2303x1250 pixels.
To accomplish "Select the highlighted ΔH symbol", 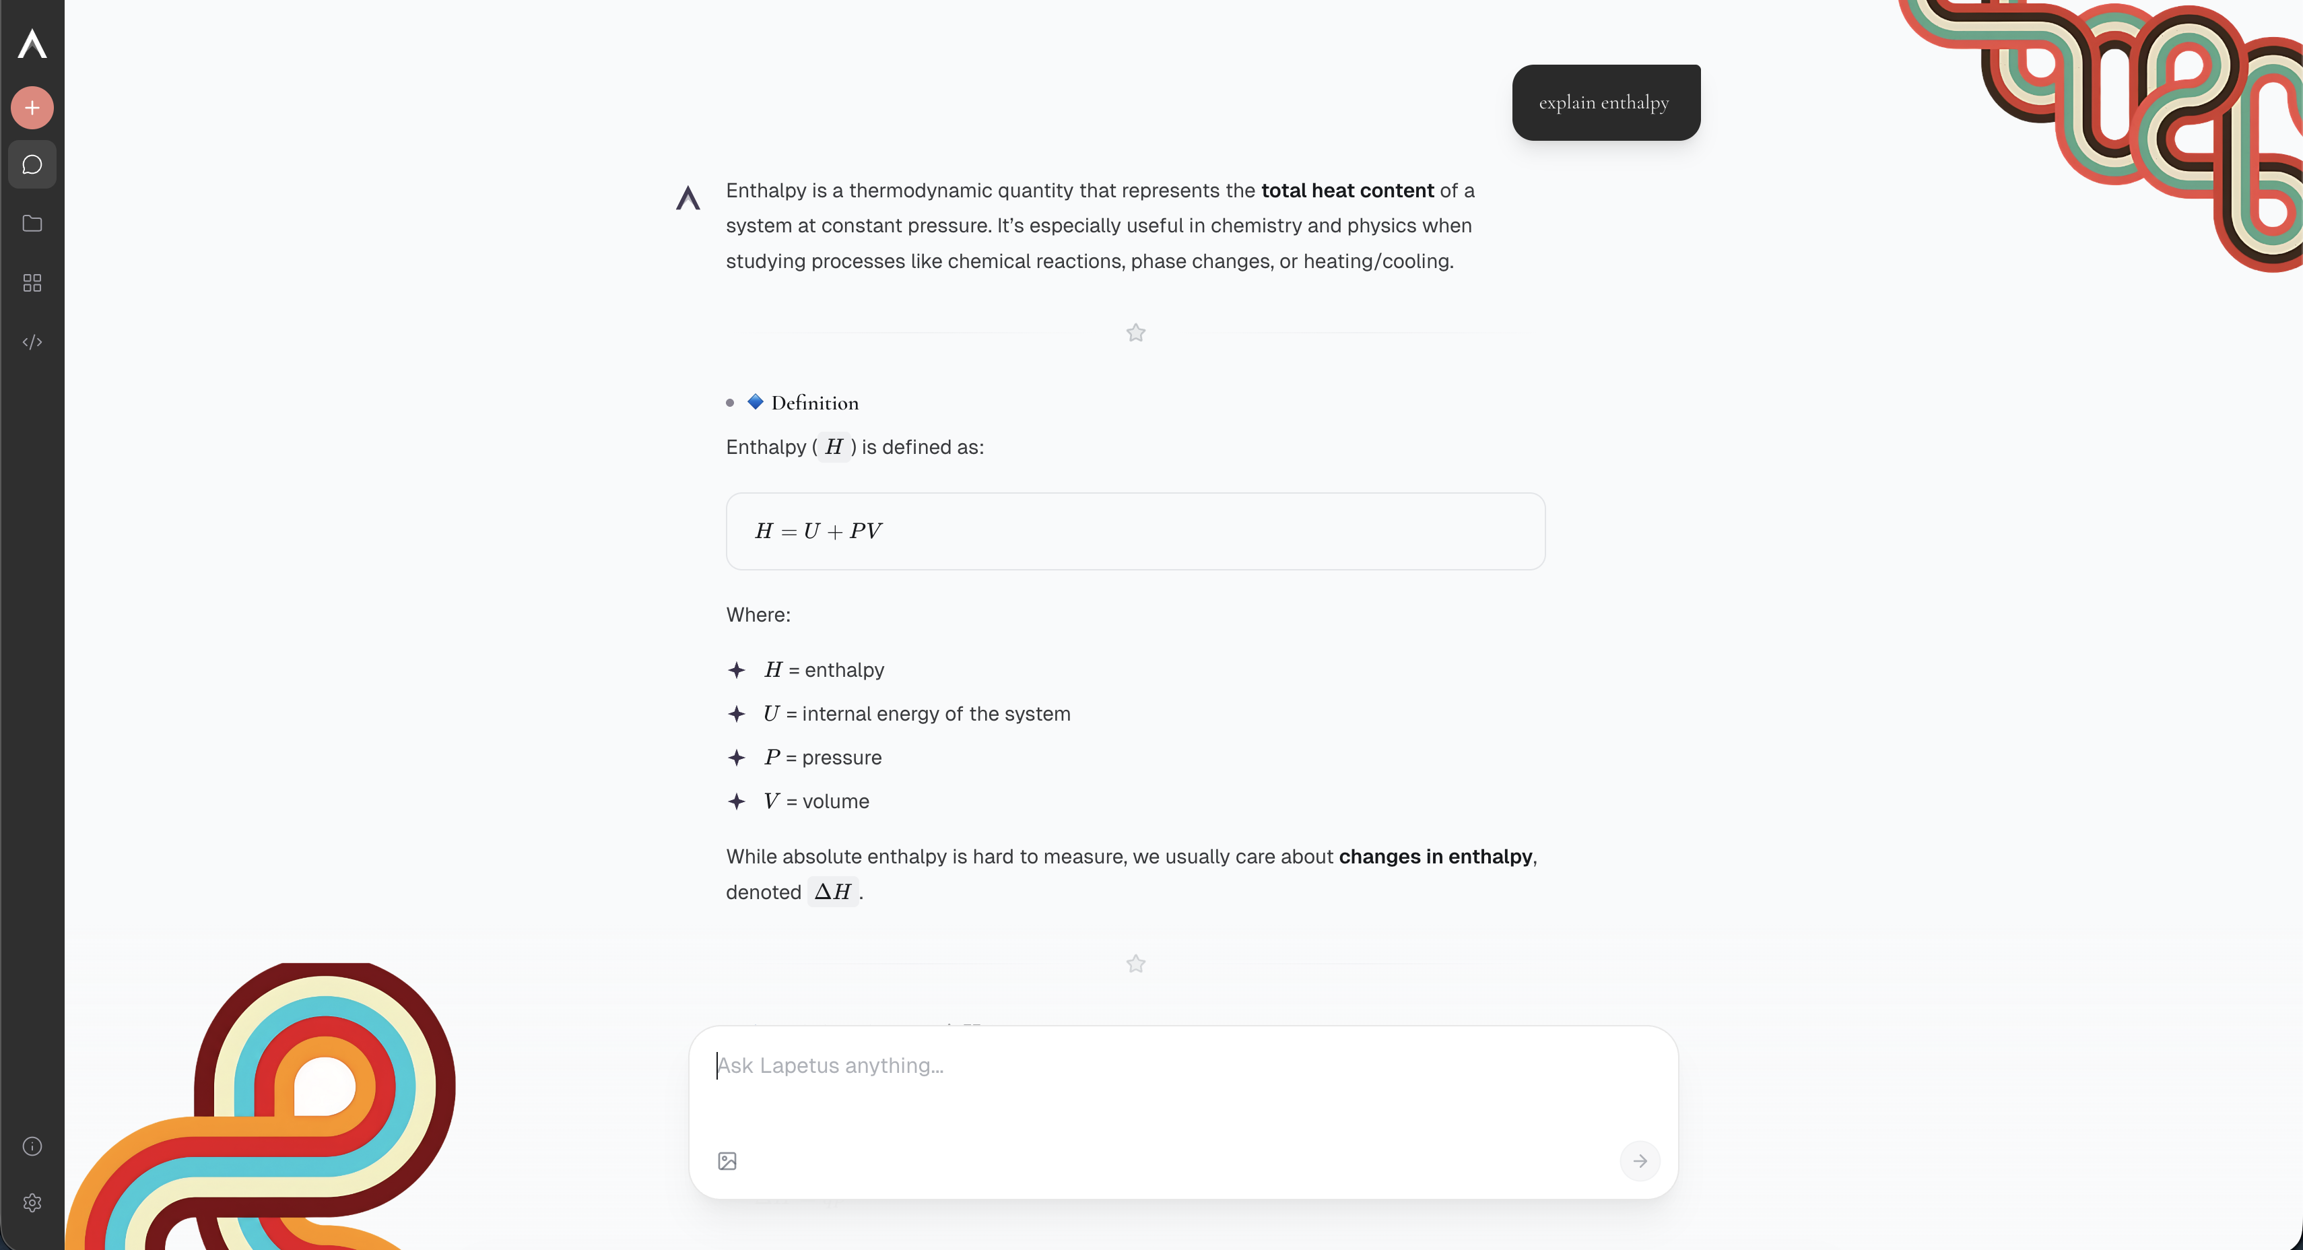I will point(832,892).
